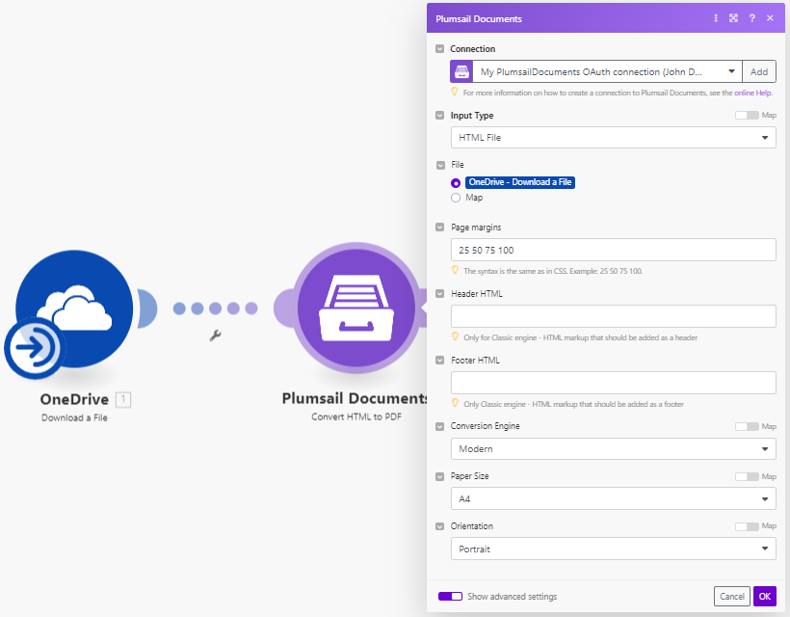Open the three-dot menu in the panel header
The height and width of the screenshot is (617, 790).
click(x=716, y=18)
